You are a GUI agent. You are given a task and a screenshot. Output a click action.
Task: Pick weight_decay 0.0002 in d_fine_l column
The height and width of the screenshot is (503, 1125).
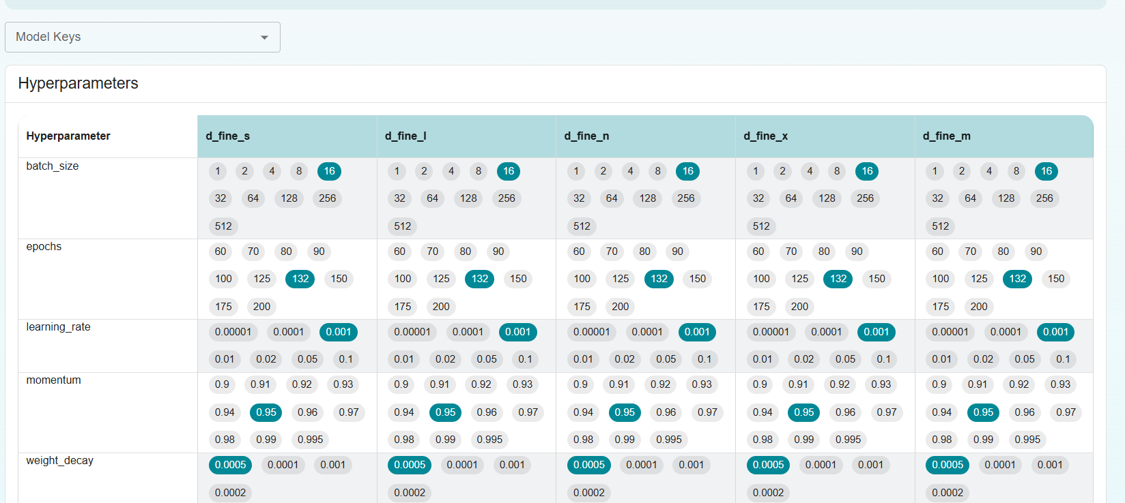(x=410, y=493)
